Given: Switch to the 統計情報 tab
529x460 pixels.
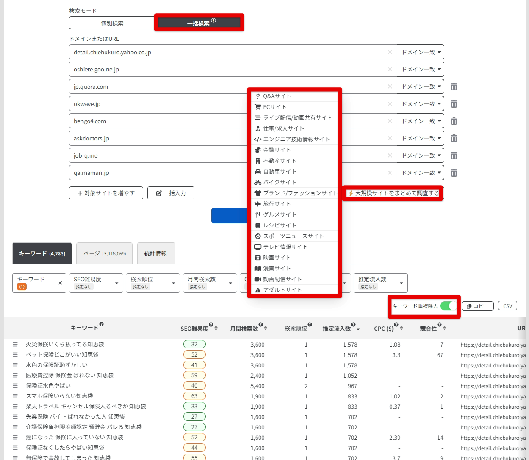Looking at the screenshot, I should 156,253.
